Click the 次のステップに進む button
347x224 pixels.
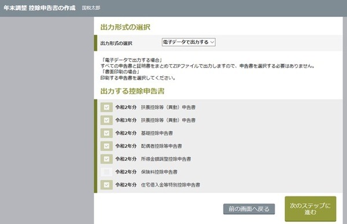tap(311, 209)
